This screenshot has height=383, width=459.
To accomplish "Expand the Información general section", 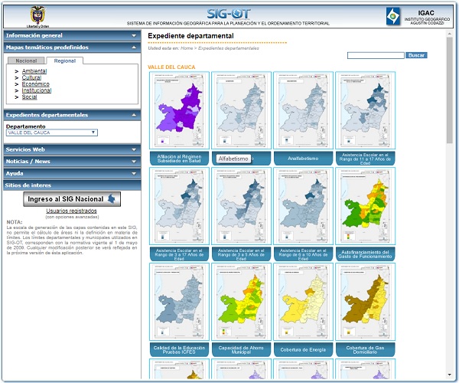I will pyautogui.click(x=71, y=35).
